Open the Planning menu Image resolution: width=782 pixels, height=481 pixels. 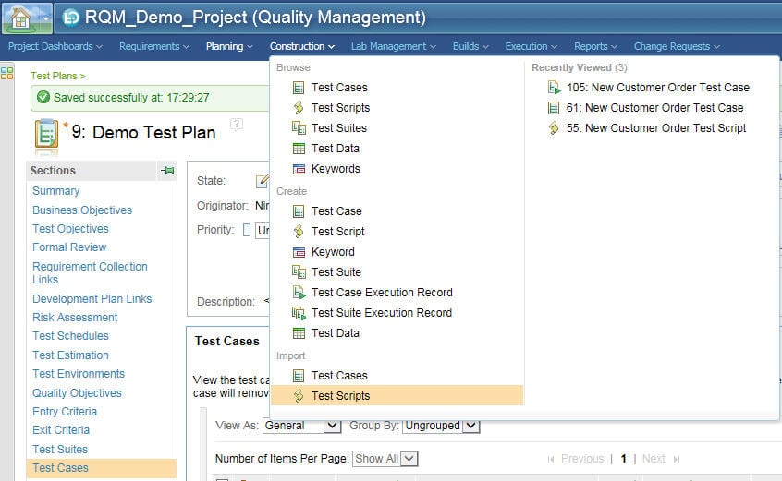tap(229, 46)
